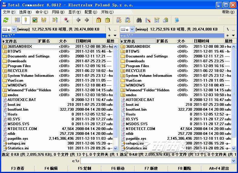Image resolution: width=238 pixels, height=173 pixels.
Task: Click the thumbnail view picture icon
Action: pos(35,20)
